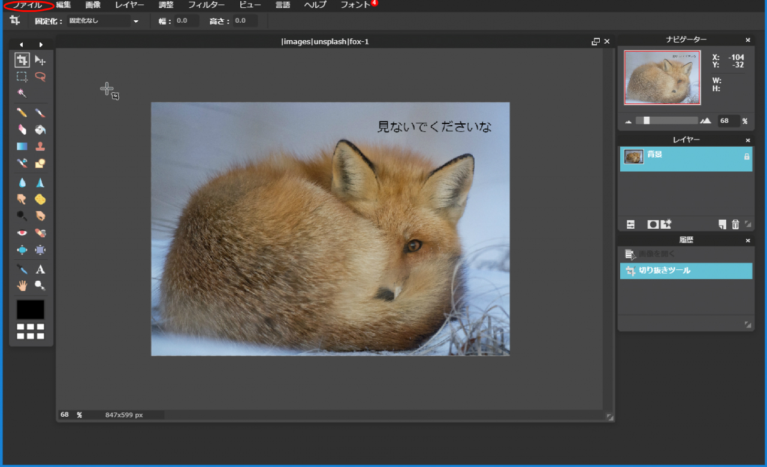767x467 pixels.
Task: Click the navigator zoom percent field
Action: point(729,121)
